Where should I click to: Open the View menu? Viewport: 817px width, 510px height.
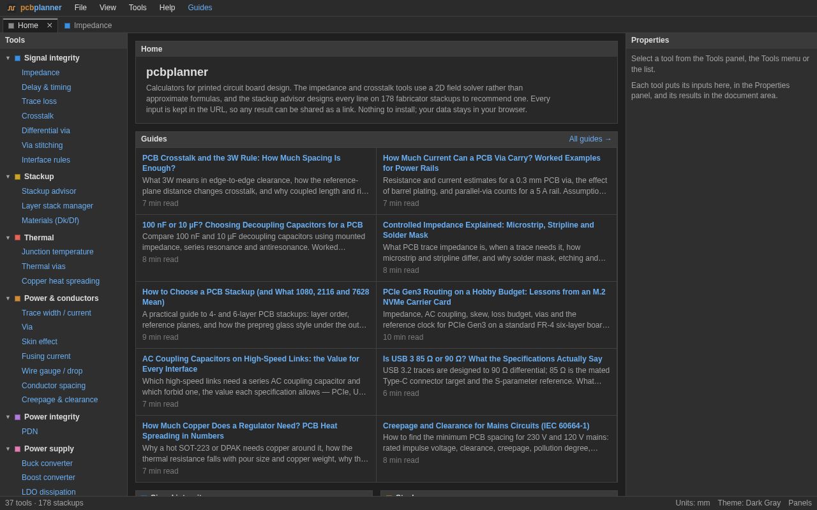(x=108, y=8)
